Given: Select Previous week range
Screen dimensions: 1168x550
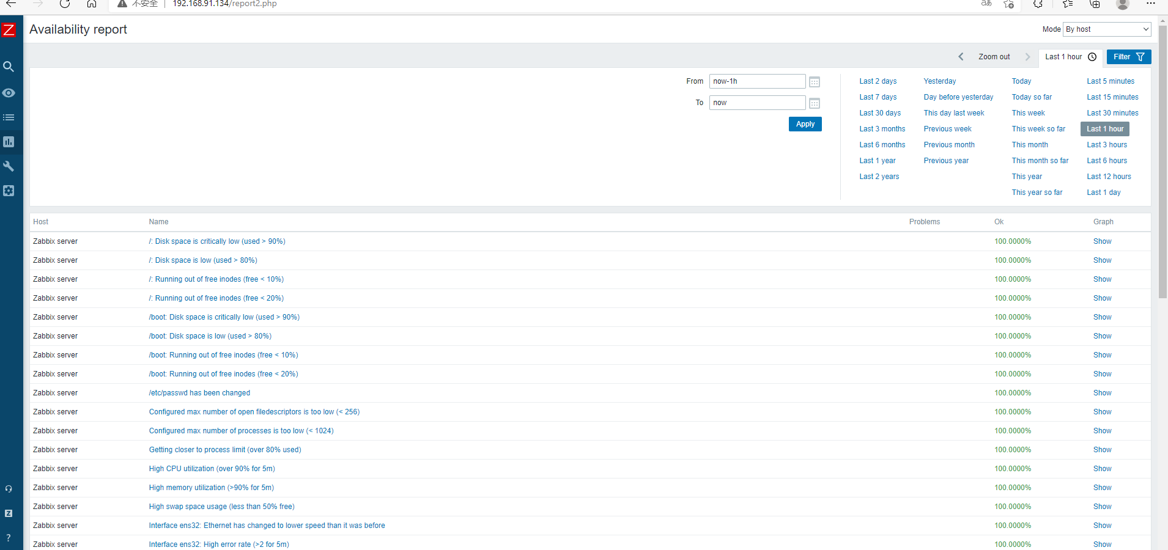Looking at the screenshot, I should tap(947, 129).
